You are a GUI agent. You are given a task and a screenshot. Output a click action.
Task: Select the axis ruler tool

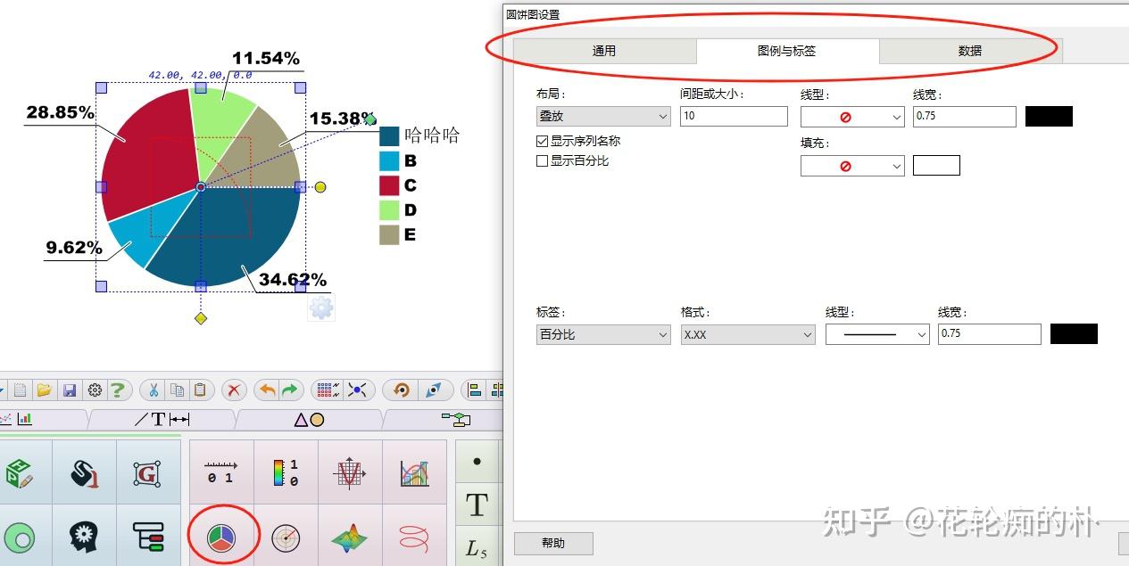pyautogui.click(x=221, y=472)
